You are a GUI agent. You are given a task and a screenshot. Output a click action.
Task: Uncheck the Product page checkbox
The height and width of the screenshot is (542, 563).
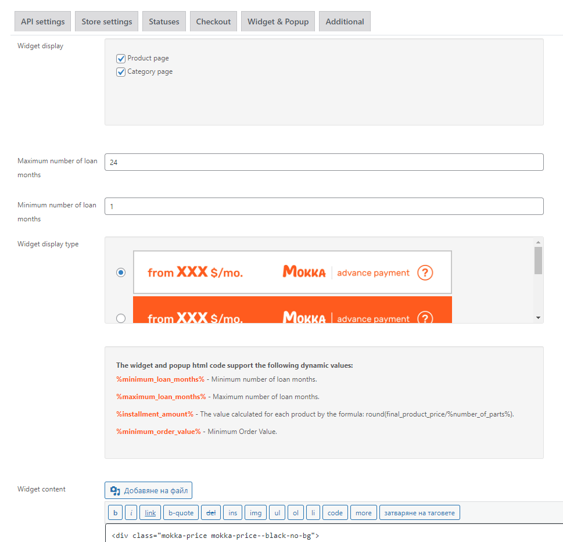coord(121,59)
